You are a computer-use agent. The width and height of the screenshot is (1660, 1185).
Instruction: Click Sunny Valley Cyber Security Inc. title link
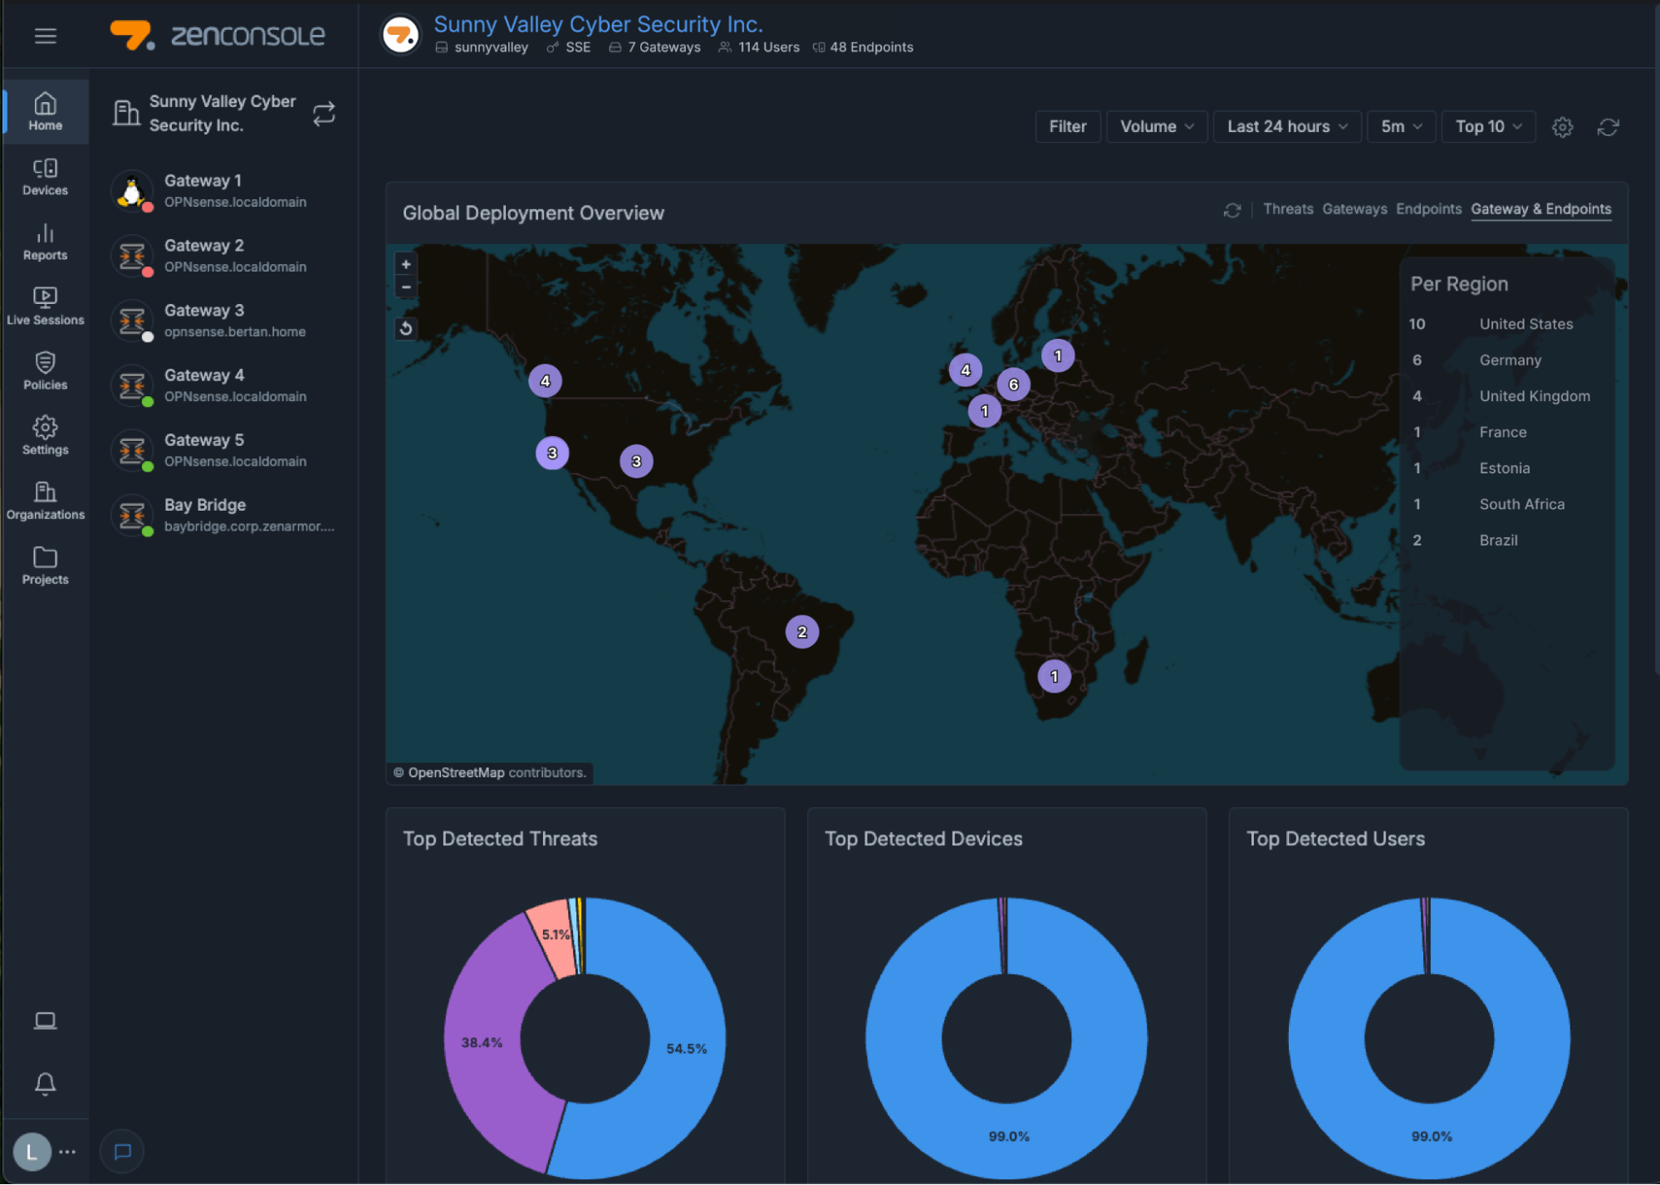click(x=598, y=25)
